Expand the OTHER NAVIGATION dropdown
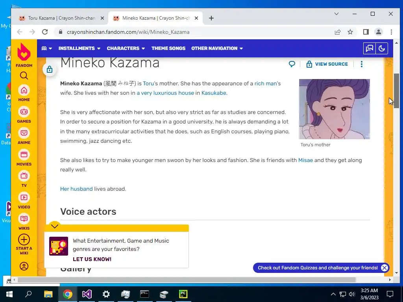403x302 pixels. click(217, 48)
